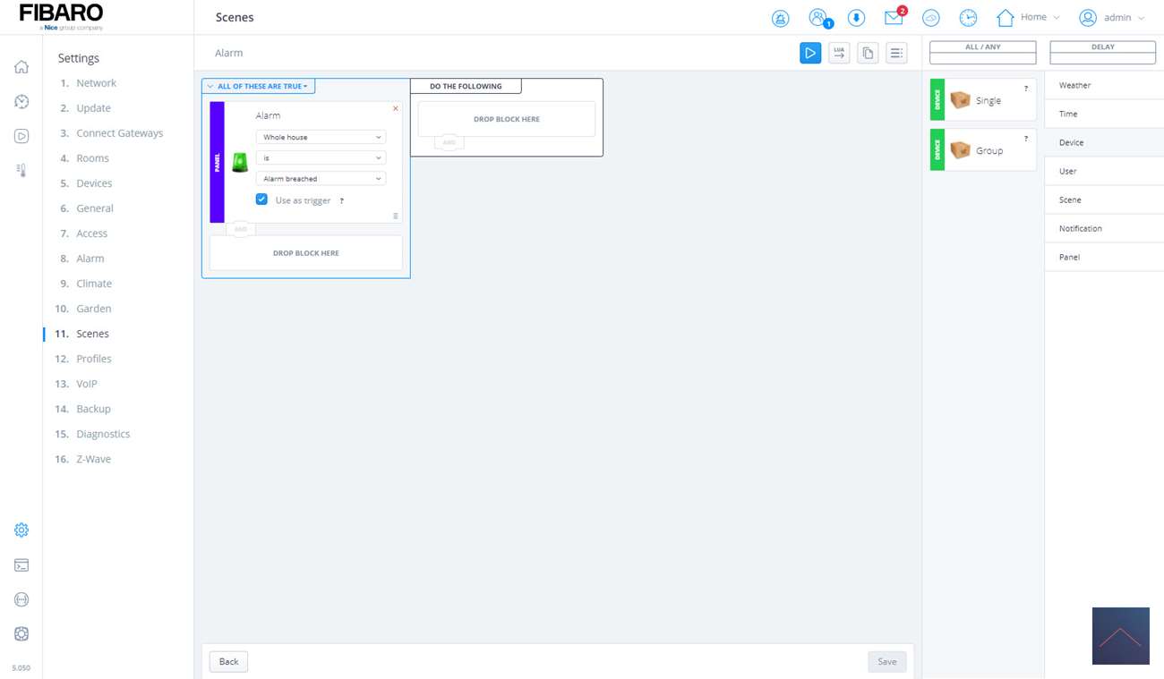Image resolution: width=1164 pixels, height=679 pixels.
Task: Open Connect Gateways settings
Action: tap(119, 133)
